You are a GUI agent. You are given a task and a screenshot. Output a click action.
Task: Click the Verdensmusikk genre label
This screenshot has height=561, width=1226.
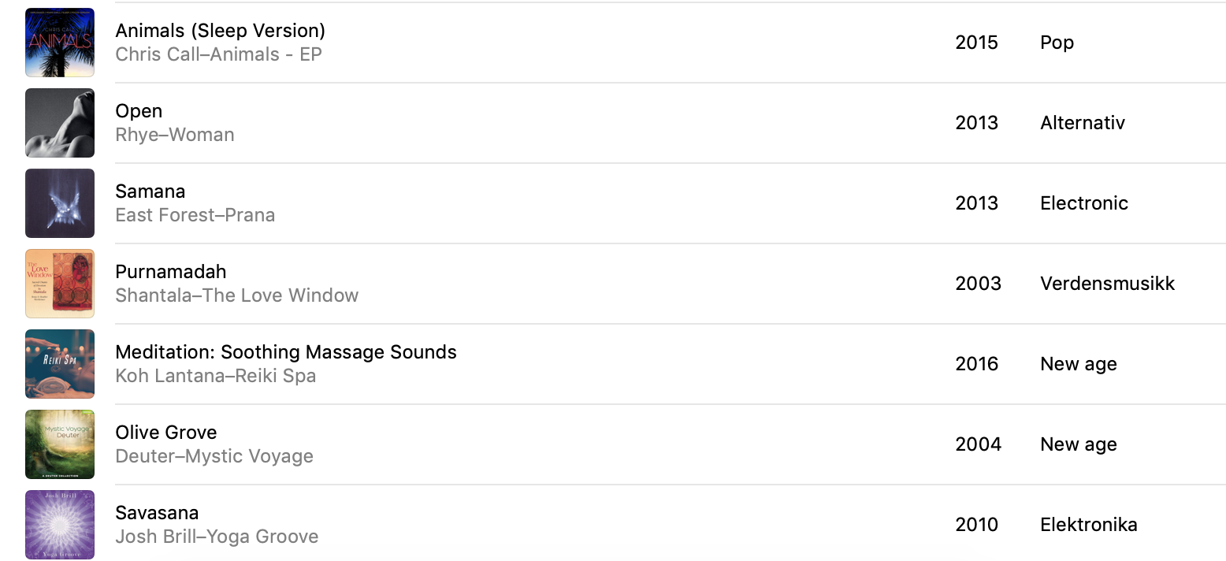pos(1108,284)
